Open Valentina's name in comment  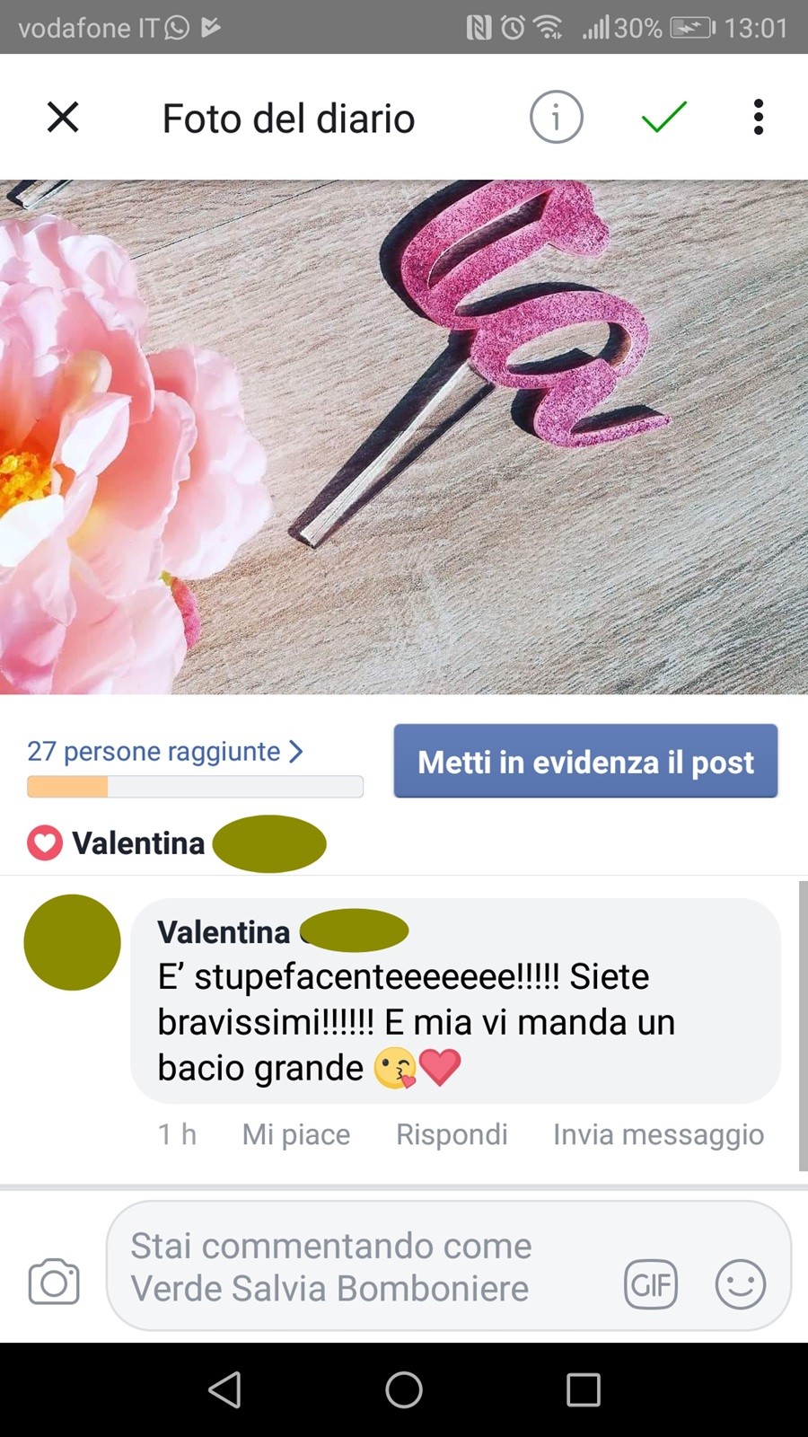224,931
